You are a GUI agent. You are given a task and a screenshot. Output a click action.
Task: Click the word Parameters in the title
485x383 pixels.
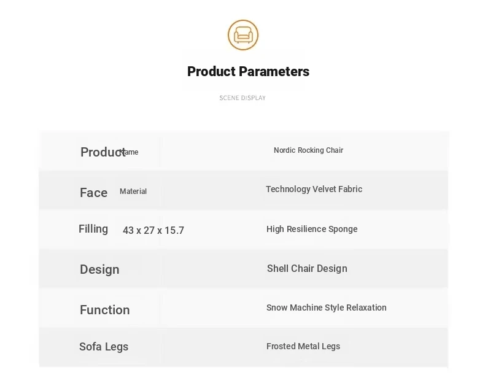tap(274, 71)
